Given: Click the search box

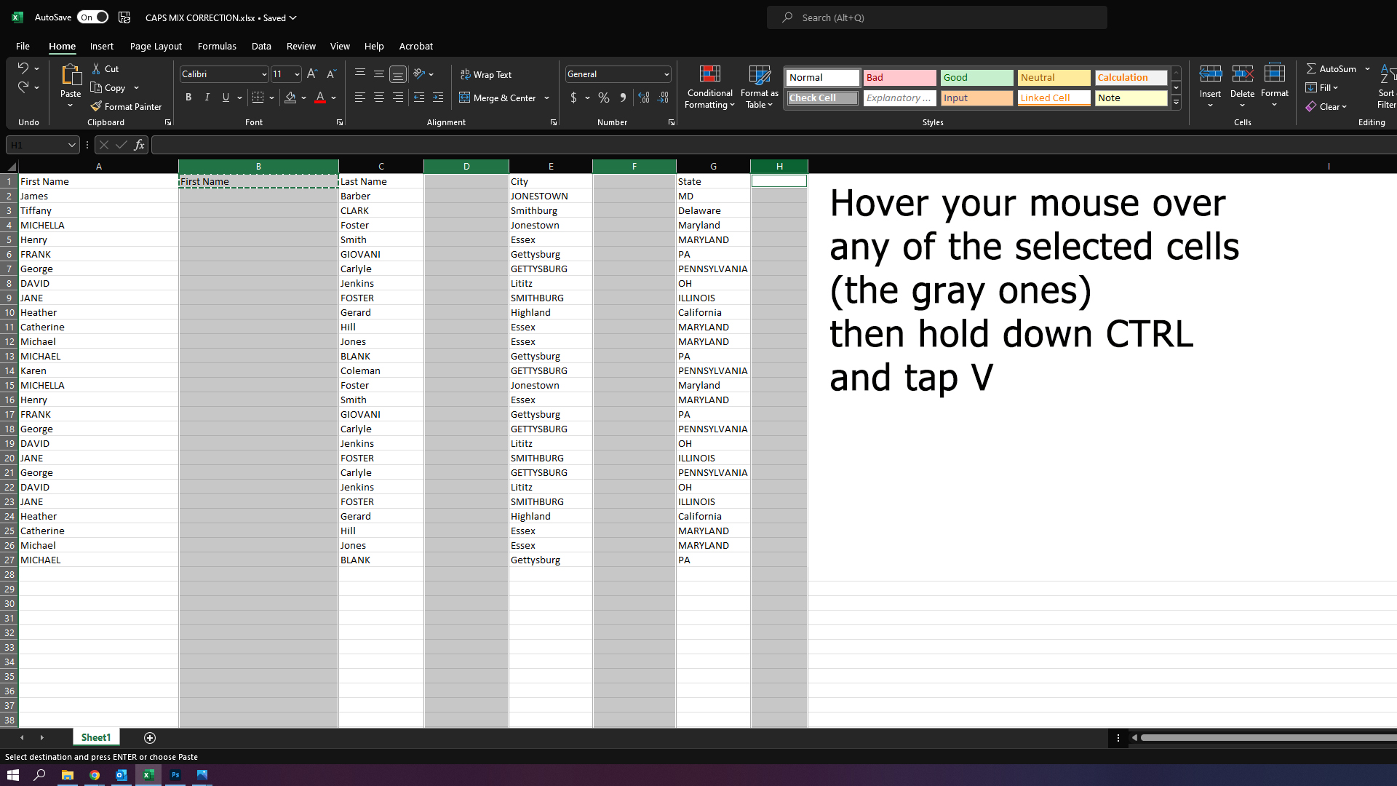Looking at the screenshot, I should coord(937,17).
